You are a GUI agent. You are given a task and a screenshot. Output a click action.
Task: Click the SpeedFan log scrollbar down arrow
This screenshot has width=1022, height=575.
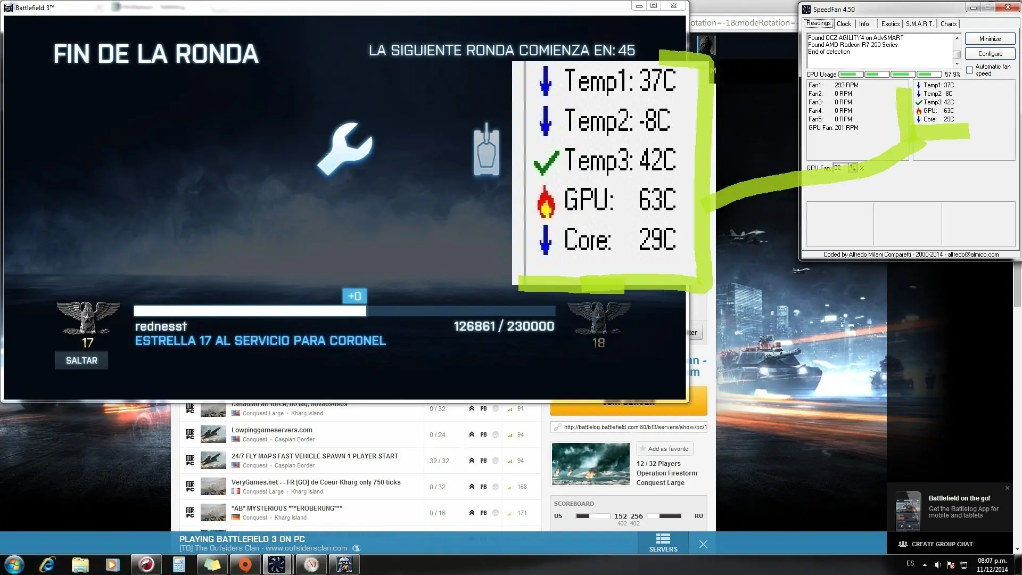click(957, 64)
